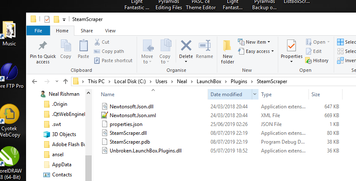Click Users breadcrumb in address bar
Viewport: 356px width, 181px height.
click(x=161, y=81)
